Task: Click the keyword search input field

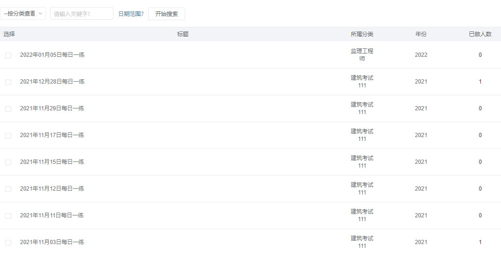Action: click(x=82, y=14)
